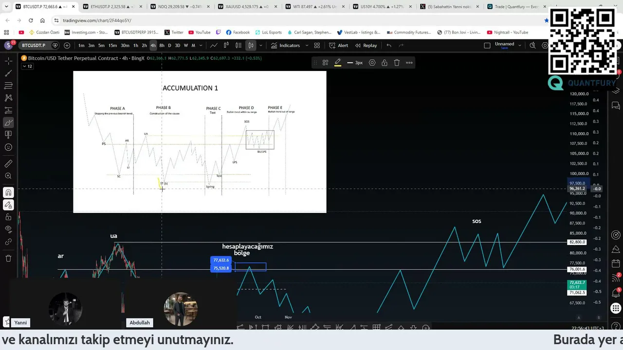This screenshot has height=350, width=623.
Task: Click the 76,001.6 price label
Action: click(577, 269)
